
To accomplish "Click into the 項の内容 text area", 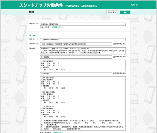I will pyautogui.click(x=83, y=51).
